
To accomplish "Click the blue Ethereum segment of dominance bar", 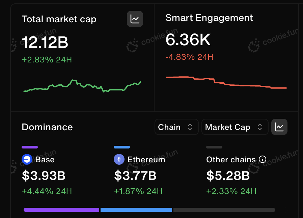I will click(136, 210).
